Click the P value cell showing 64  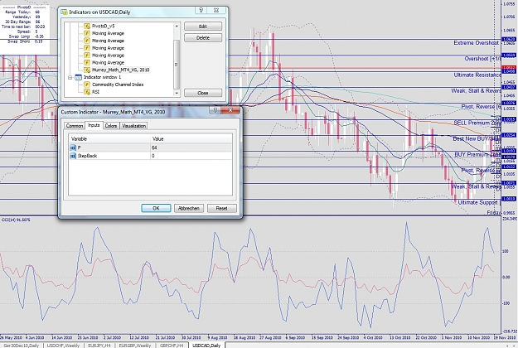(x=191, y=148)
